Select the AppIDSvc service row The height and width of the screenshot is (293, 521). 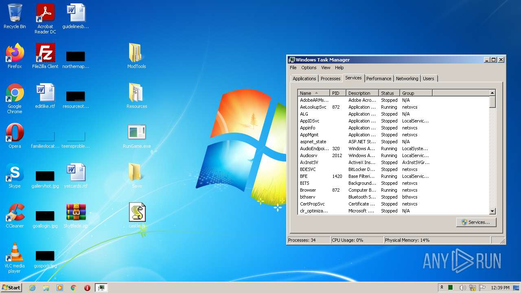click(393, 121)
